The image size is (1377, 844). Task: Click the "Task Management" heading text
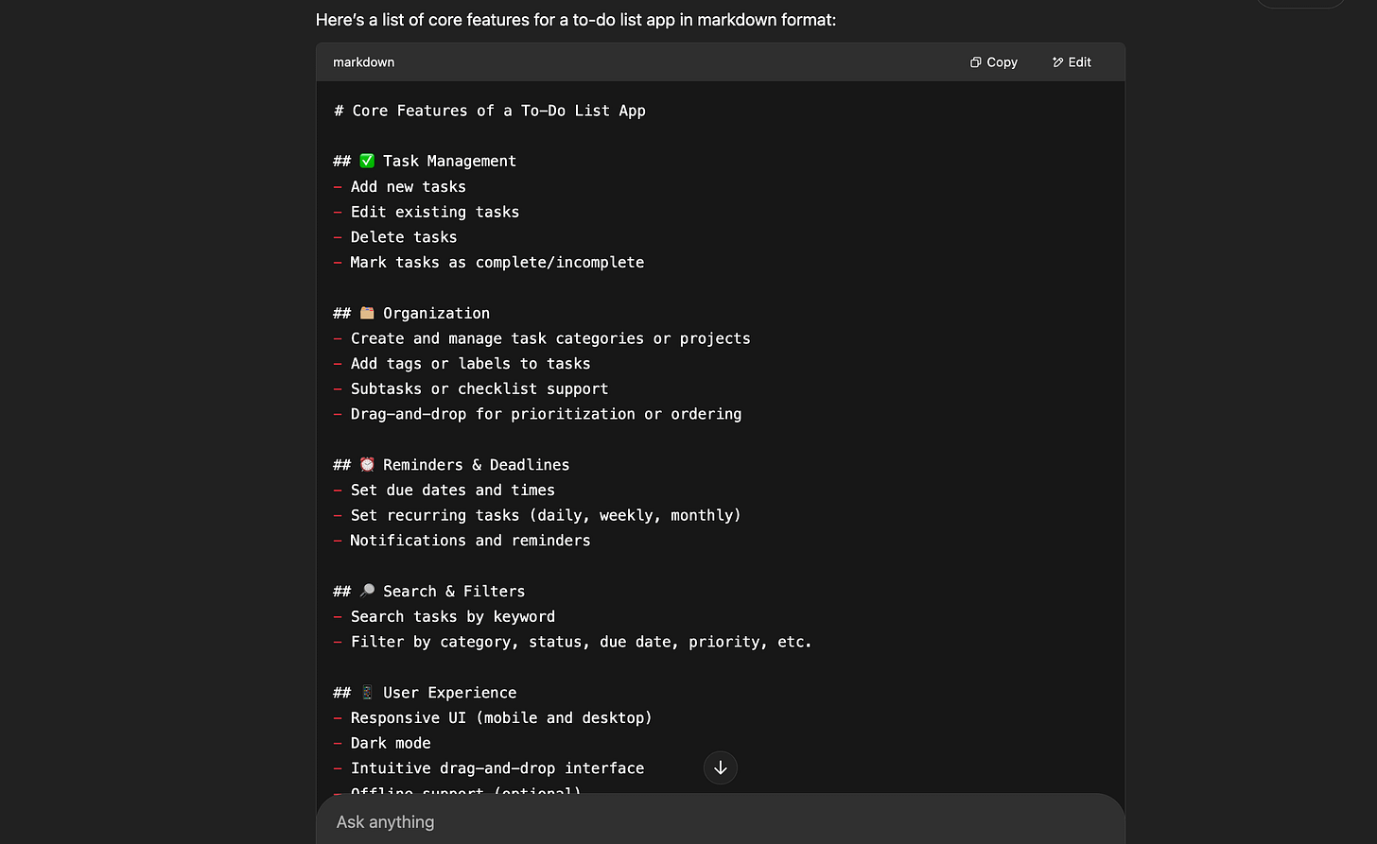pyautogui.click(x=449, y=161)
